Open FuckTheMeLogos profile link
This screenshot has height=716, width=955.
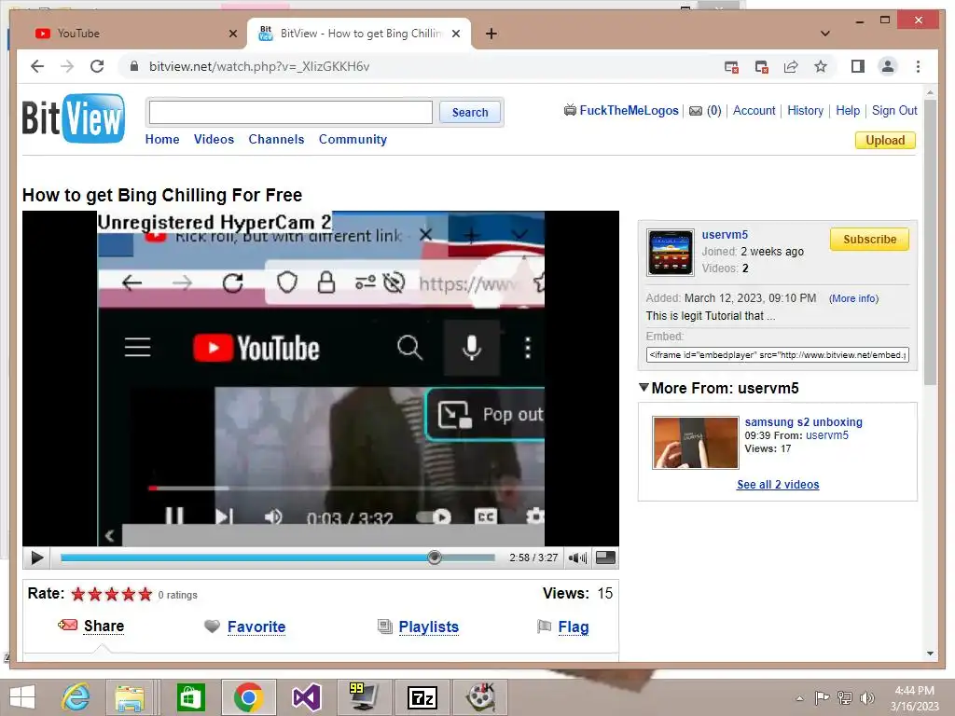(x=629, y=110)
